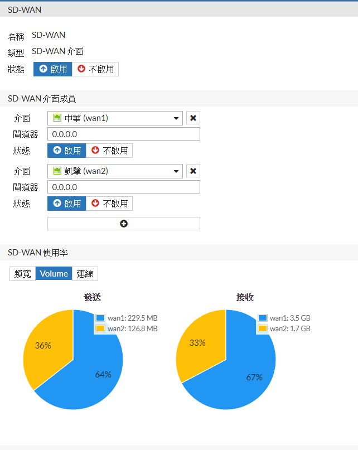Image resolution: width=358 pixels, height=450 pixels.
Task: Click the yellow wan2 legend swatch under 接收
Action: click(263, 328)
